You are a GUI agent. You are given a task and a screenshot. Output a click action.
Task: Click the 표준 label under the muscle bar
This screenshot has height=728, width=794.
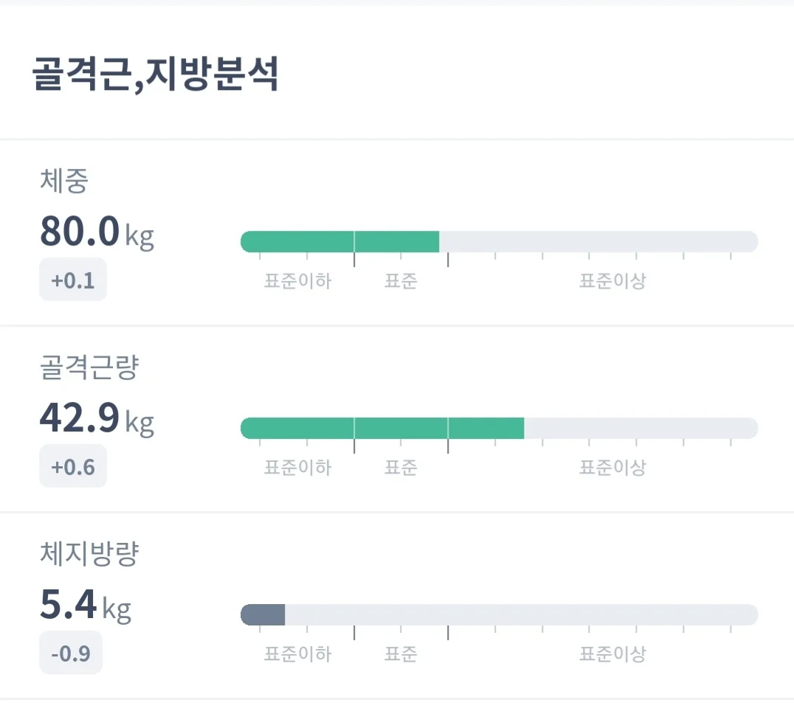(x=401, y=468)
